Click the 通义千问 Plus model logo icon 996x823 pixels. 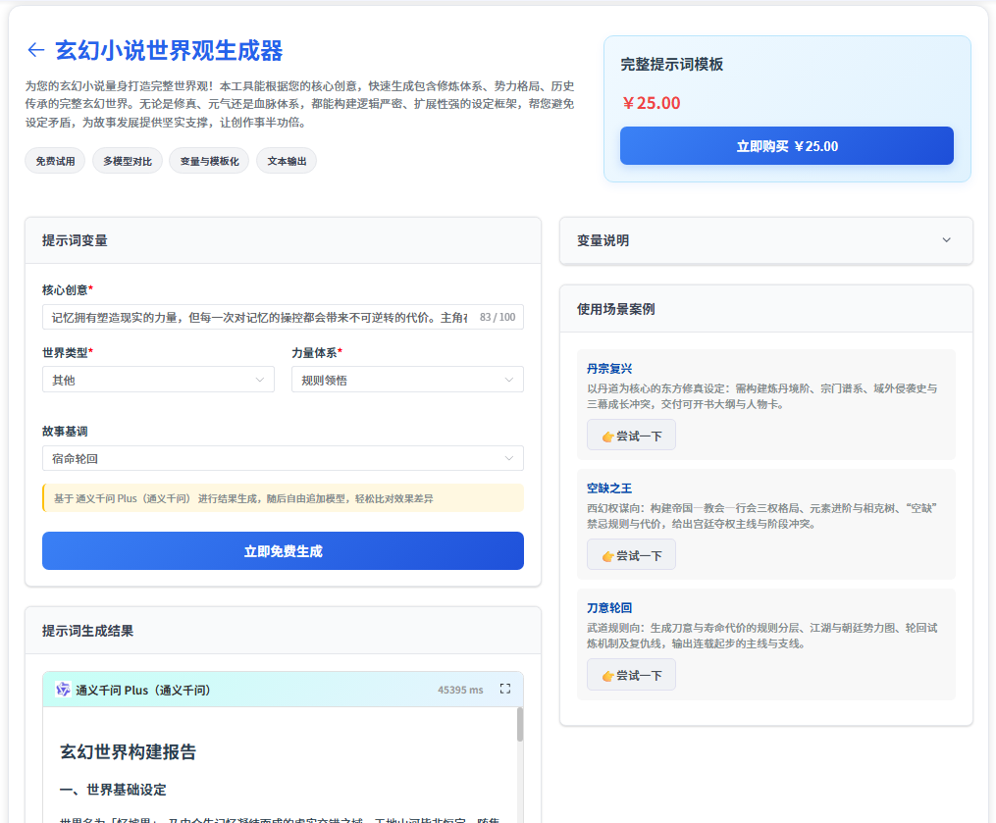(x=64, y=690)
